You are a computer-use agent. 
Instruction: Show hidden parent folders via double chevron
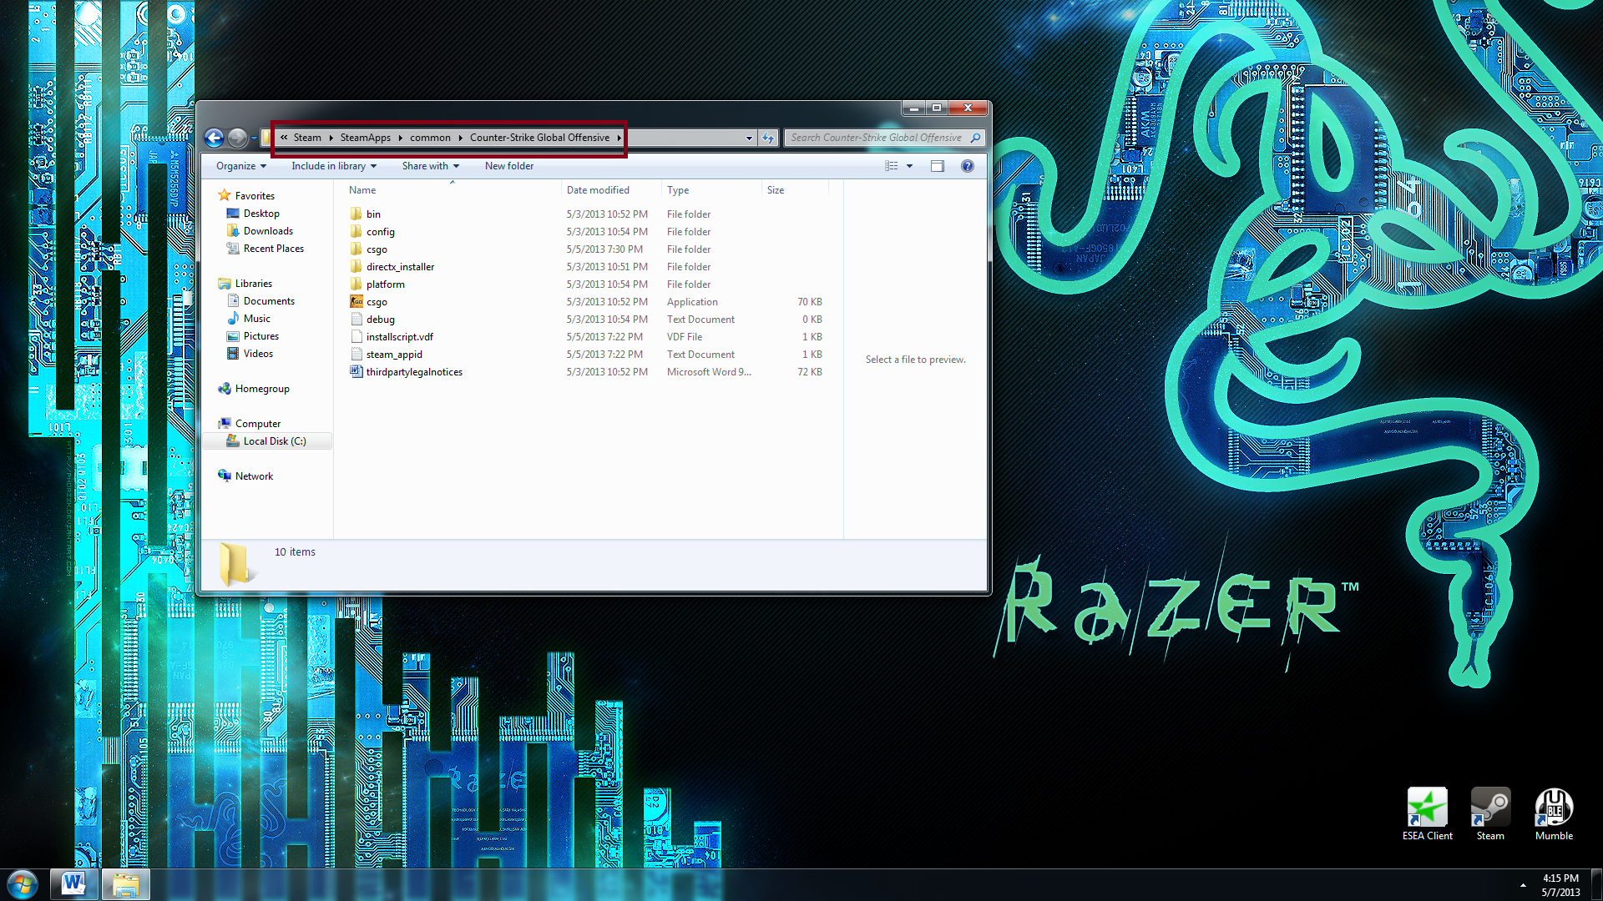point(284,138)
